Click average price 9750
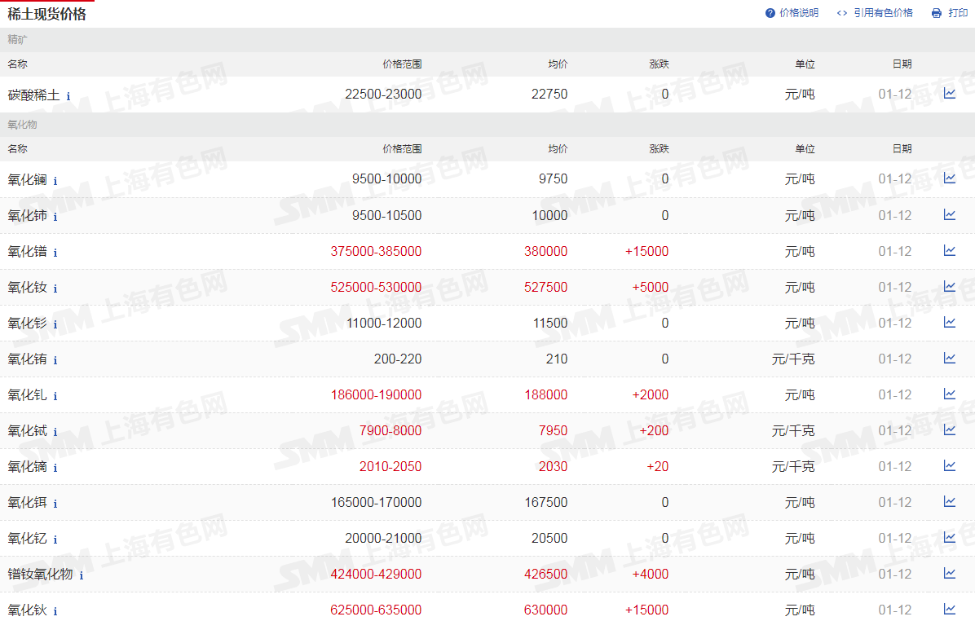 tap(553, 178)
